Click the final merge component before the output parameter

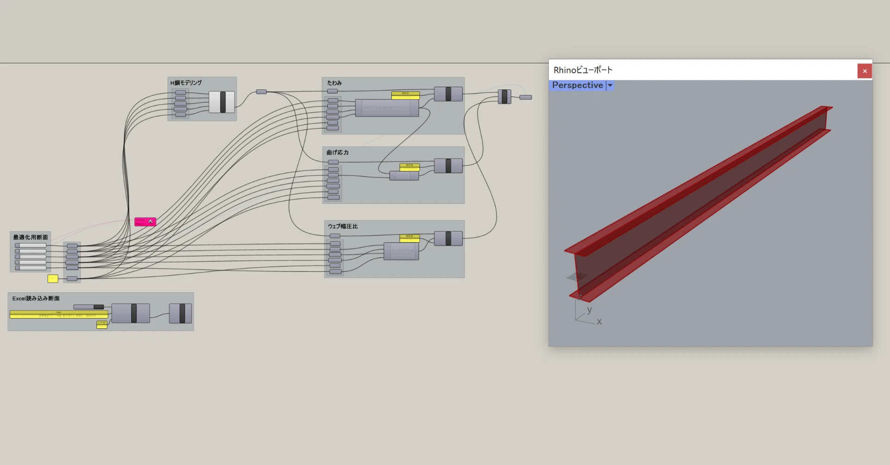click(504, 97)
